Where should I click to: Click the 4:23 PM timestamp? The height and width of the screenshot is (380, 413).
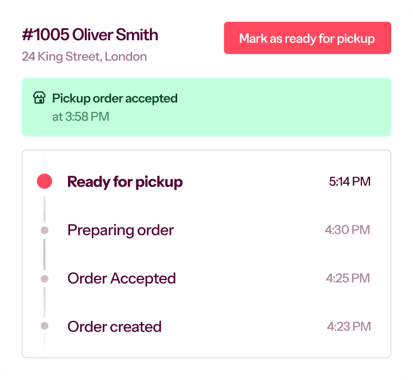[x=348, y=327]
